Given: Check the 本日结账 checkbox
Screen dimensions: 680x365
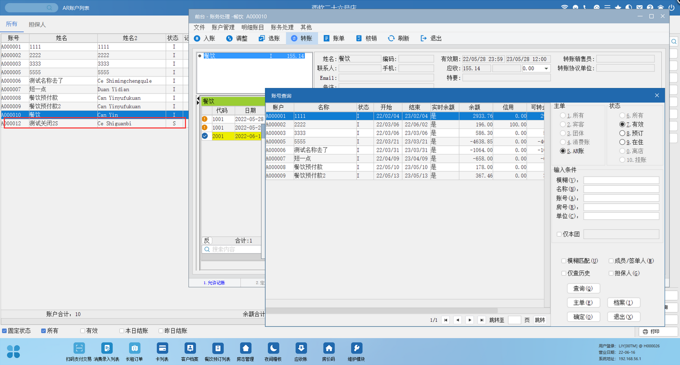Looking at the screenshot, I should pyautogui.click(x=122, y=331).
